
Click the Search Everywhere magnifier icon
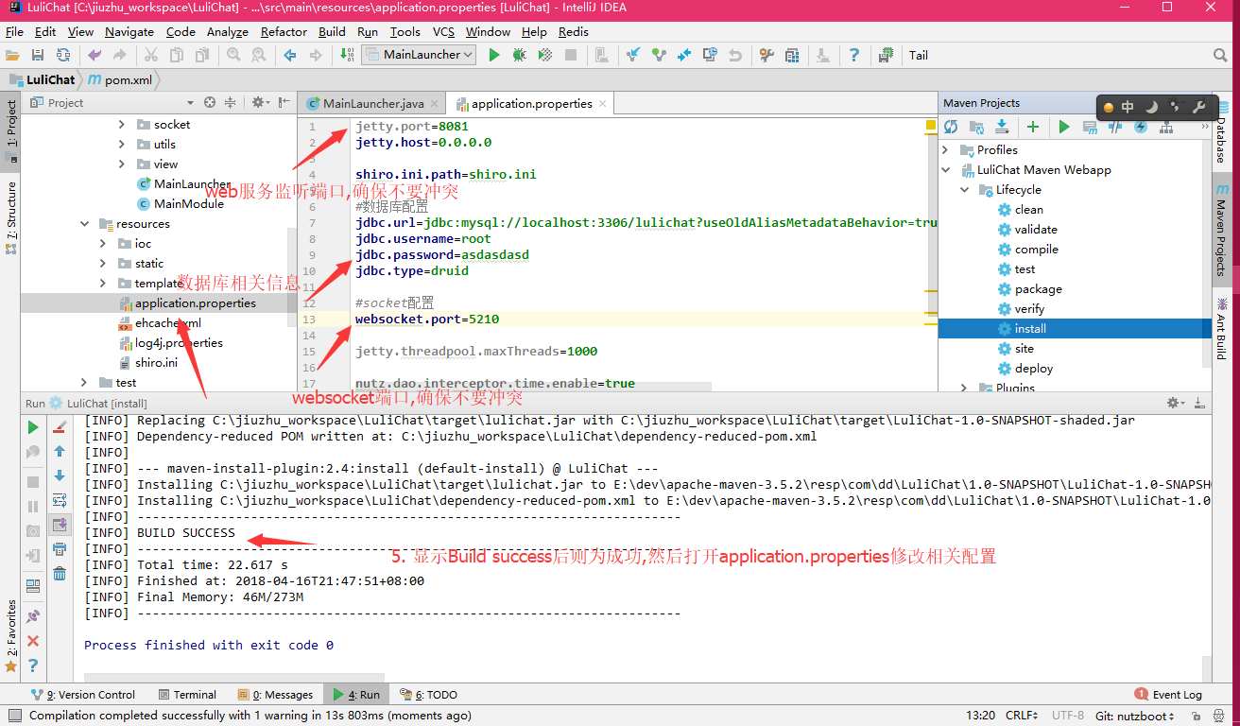coord(1220,55)
